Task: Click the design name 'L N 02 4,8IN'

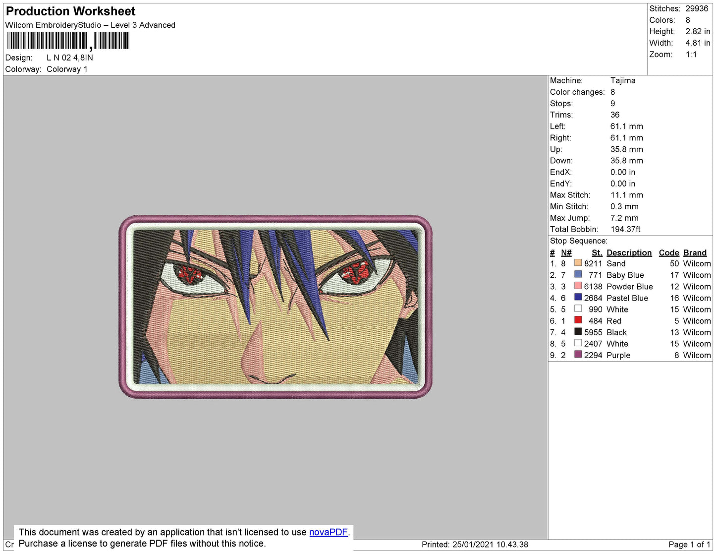Action: [70, 58]
